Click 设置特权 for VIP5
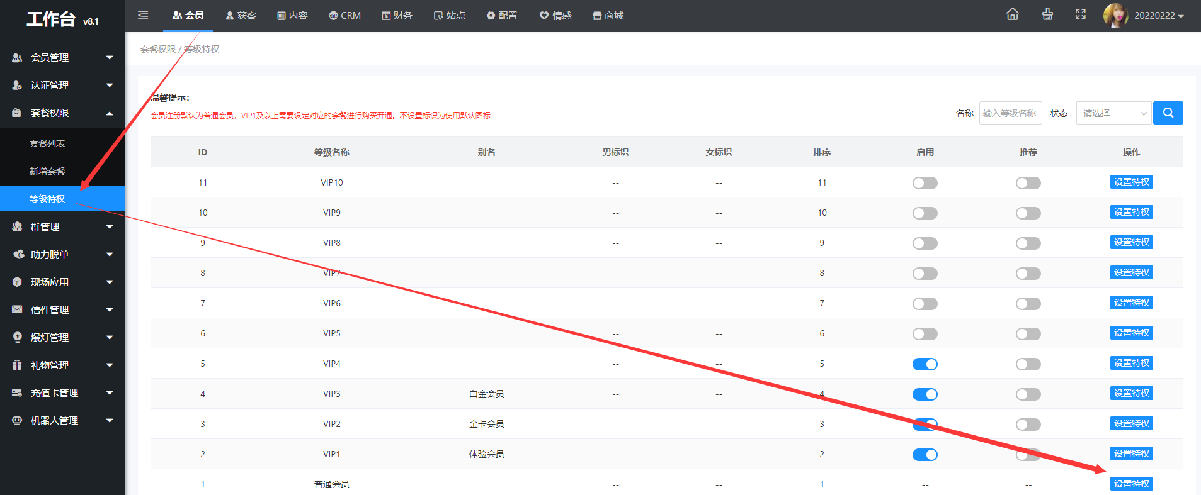Viewport: 1201px width, 495px height. 1131,333
